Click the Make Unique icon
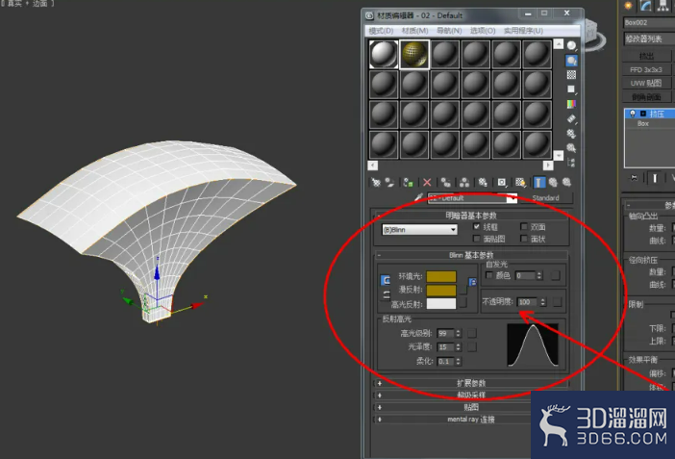Screen dimensions: 675x459 pos(464,182)
